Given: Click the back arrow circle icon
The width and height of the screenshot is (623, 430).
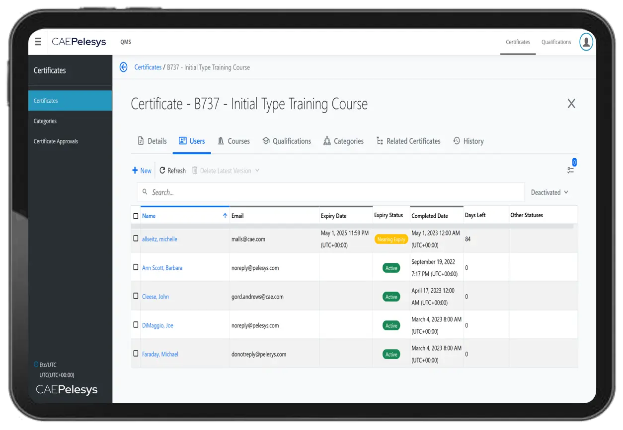Looking at the screenshot, I should pyautogui.click(x=124, y=67).
